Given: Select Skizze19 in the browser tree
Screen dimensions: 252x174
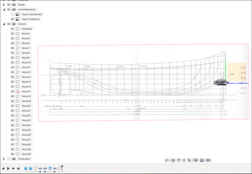Looking at the screenshot, I should [26, 101].
